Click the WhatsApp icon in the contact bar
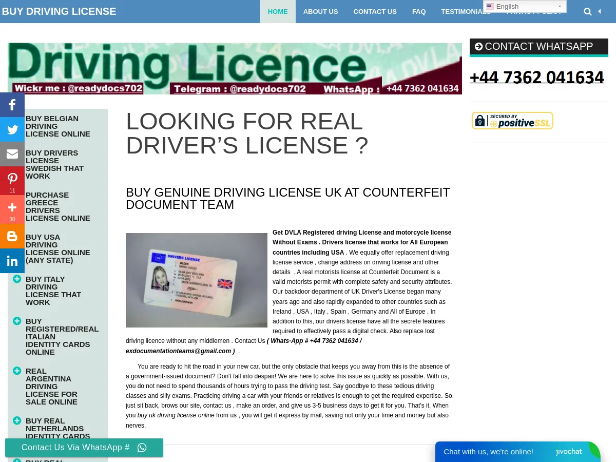This screenshot has height=462, width=616. pyautogui.click(x=142, y=448)
